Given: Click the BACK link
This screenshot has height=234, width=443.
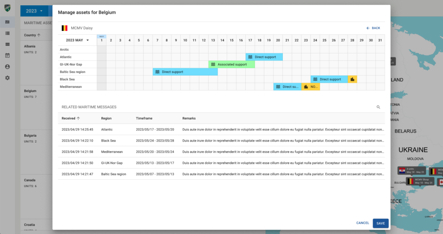Looking at the screenshot, I should coord(373,28).
